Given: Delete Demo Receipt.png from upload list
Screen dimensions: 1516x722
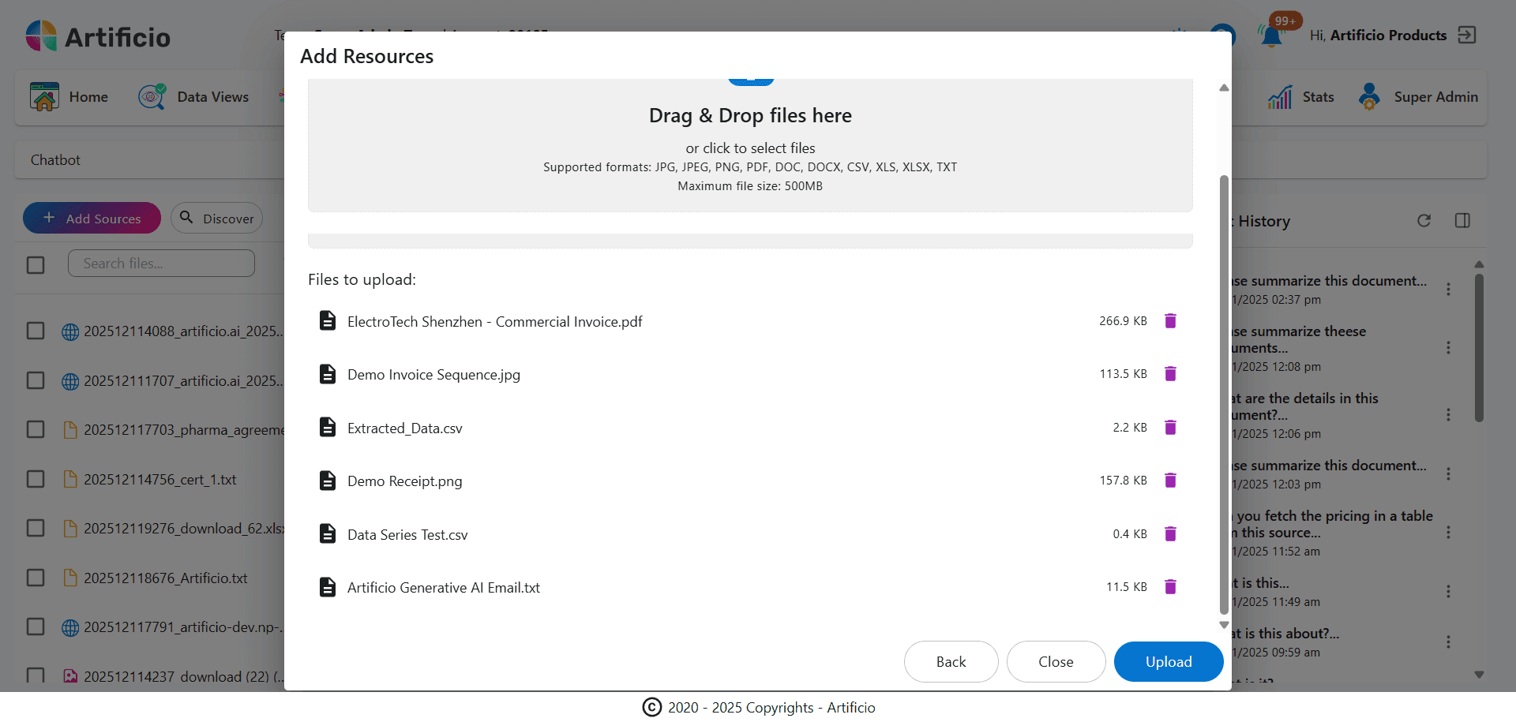Looking at the screenshot, I should tap(1170, 480).
